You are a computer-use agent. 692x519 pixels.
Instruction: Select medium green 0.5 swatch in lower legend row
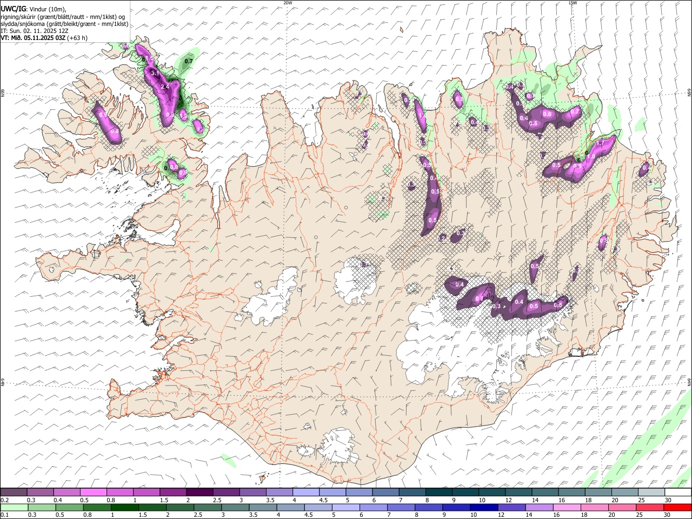(69, 507)
